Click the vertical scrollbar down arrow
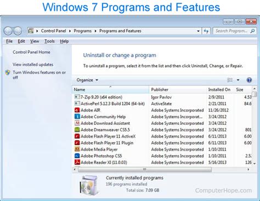Screen dimensions: 260x201 point(255,164)
